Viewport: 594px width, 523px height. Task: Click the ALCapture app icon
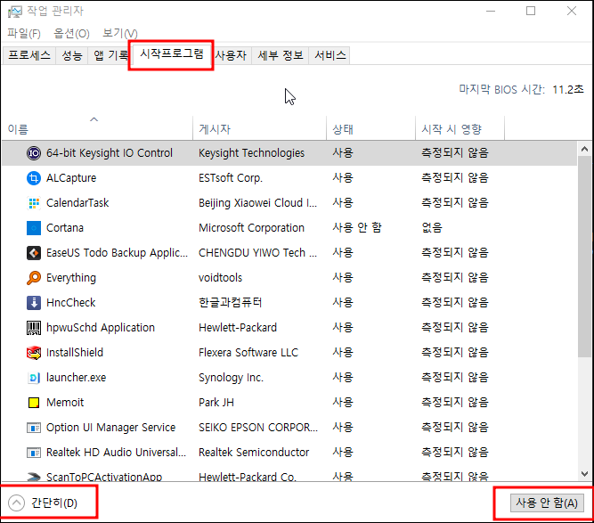click(34, 178)
